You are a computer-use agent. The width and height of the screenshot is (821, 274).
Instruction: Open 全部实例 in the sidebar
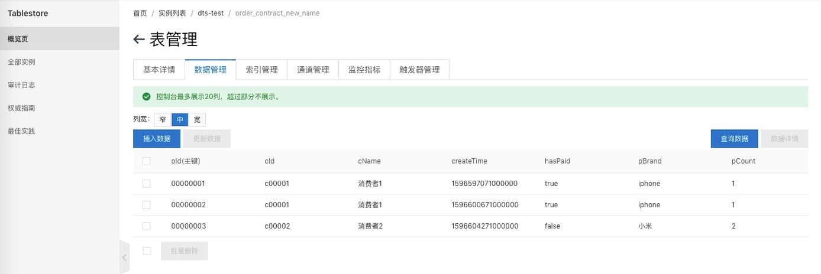(x=60, y=62)
